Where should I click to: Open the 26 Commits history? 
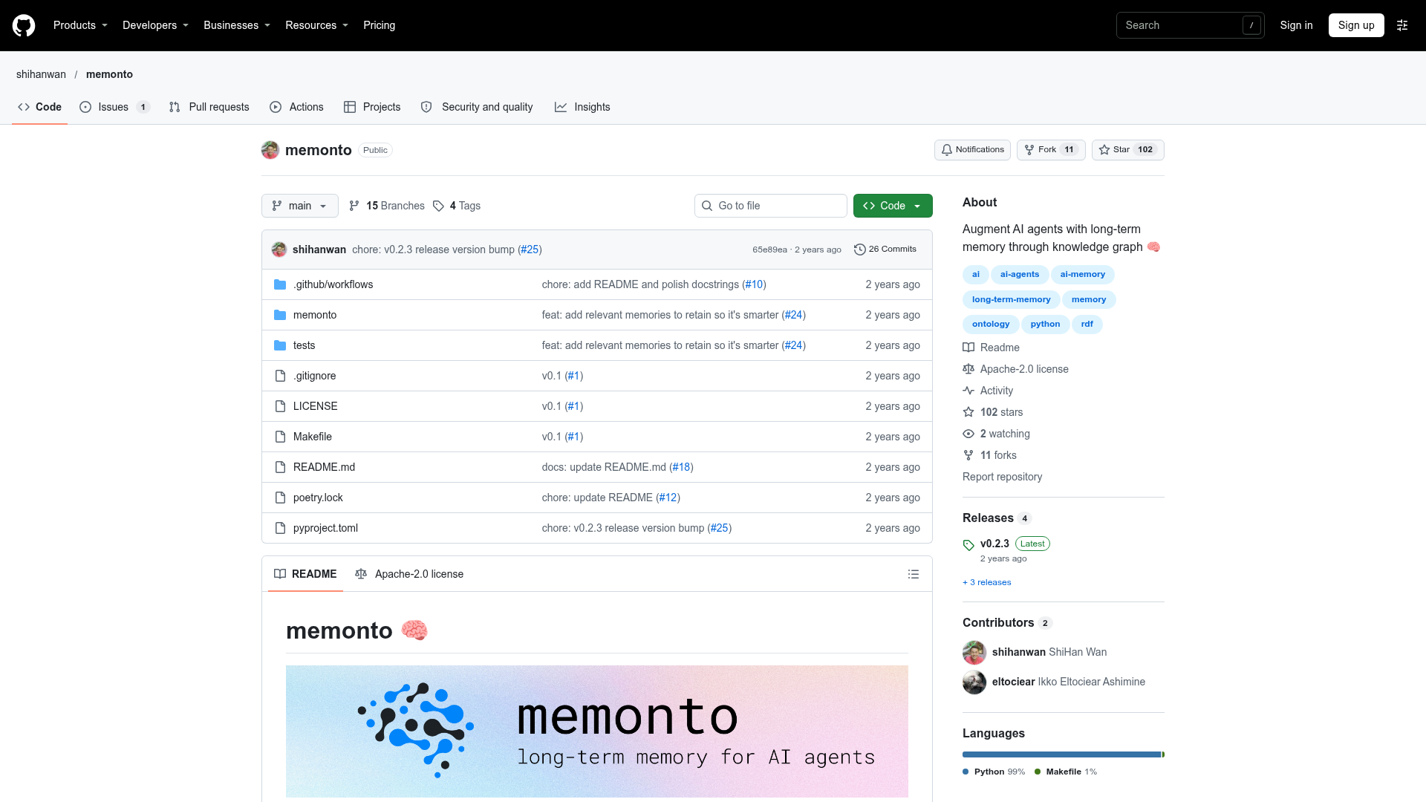885,250
